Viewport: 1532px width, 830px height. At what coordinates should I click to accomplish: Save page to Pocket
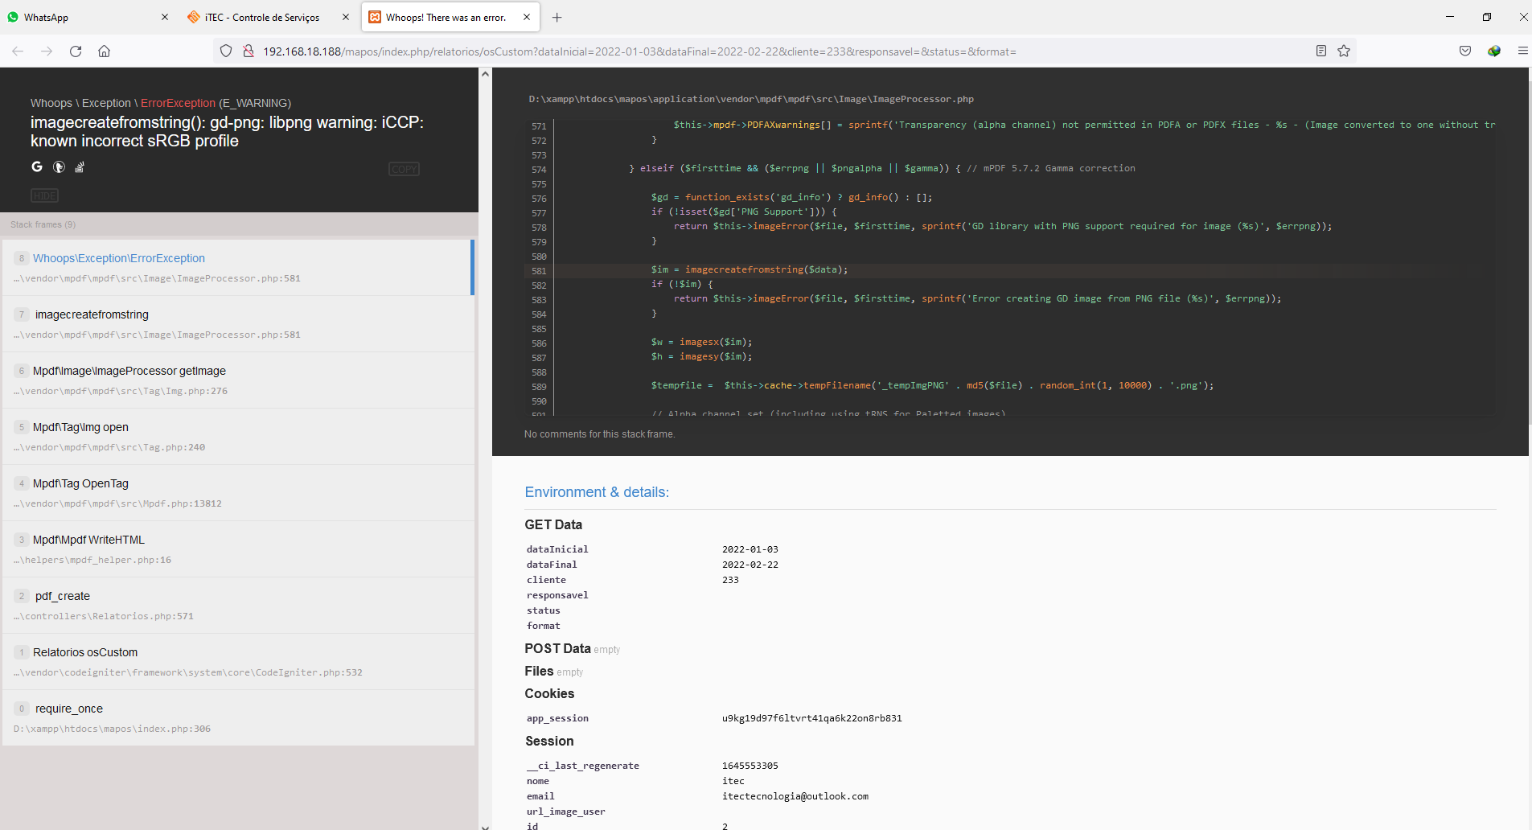click(x=1465, y=51)
